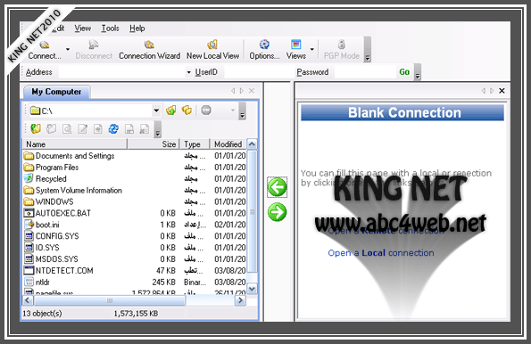Go up to the parent folder
531x344 pixels.
(x=171, y=111)
